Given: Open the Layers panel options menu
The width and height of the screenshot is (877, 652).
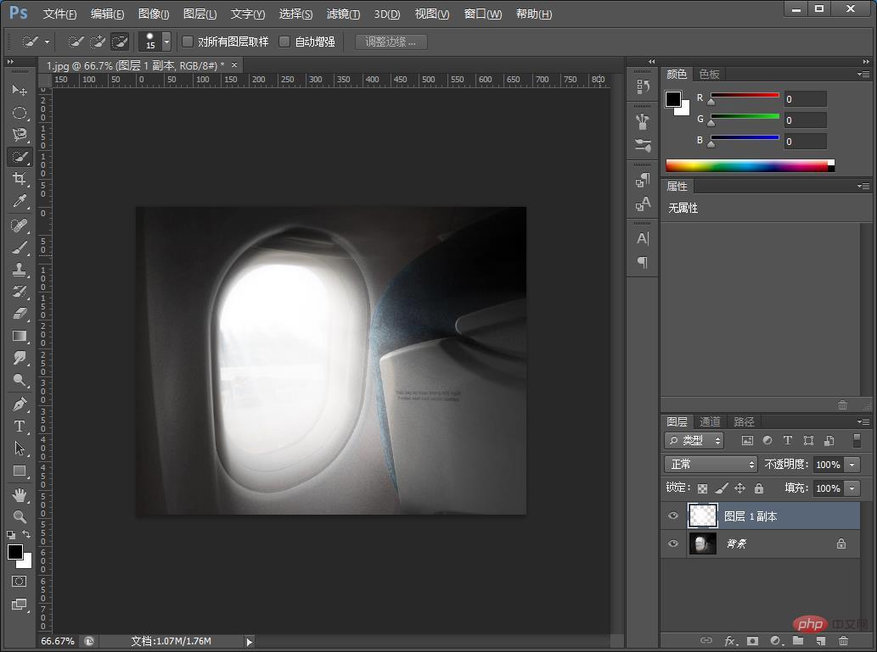Looking at the screenshot, I should point(863,421).
